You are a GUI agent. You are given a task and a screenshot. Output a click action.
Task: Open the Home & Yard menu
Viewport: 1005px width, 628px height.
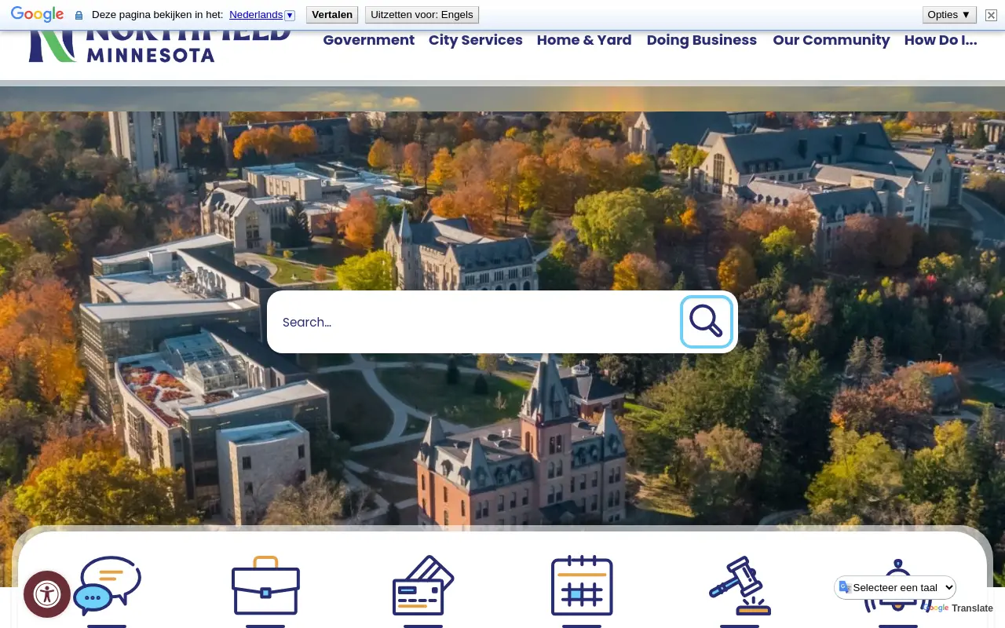click(x=584, y=40)
